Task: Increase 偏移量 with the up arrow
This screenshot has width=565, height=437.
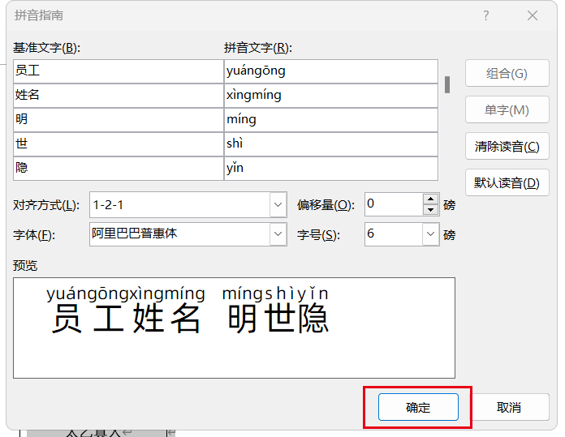Action: click(x=430, y=199)
